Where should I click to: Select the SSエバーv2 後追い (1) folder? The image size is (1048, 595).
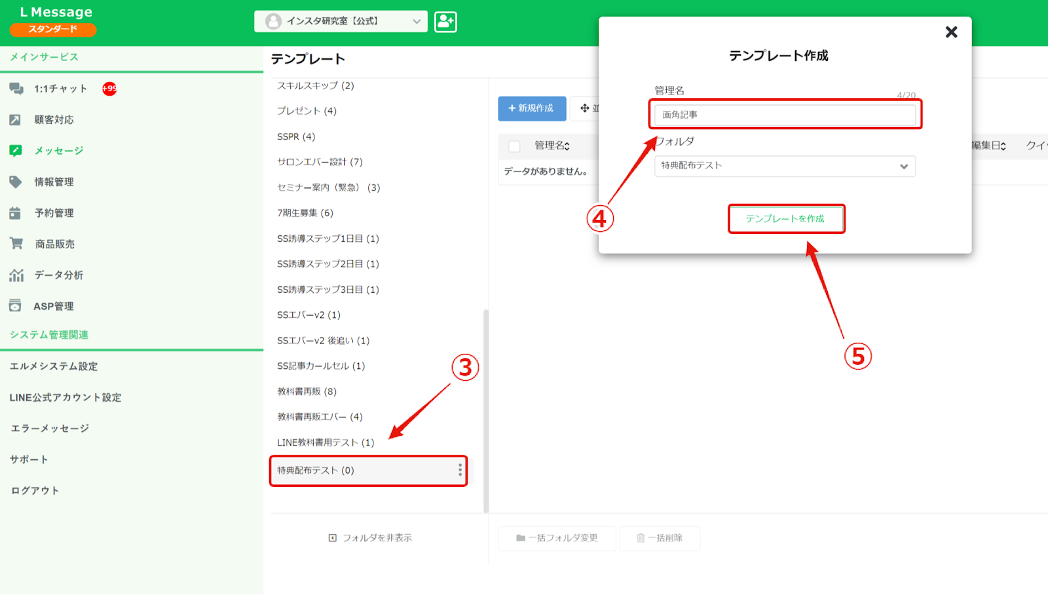point(323,340)
